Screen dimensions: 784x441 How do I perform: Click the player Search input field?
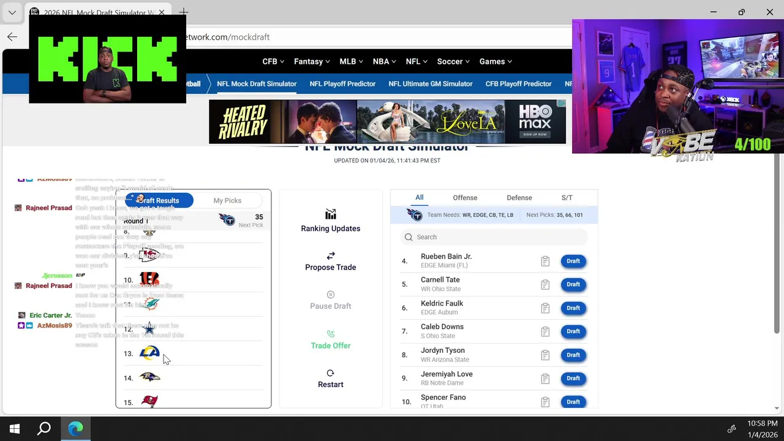(x=494, y=237)
